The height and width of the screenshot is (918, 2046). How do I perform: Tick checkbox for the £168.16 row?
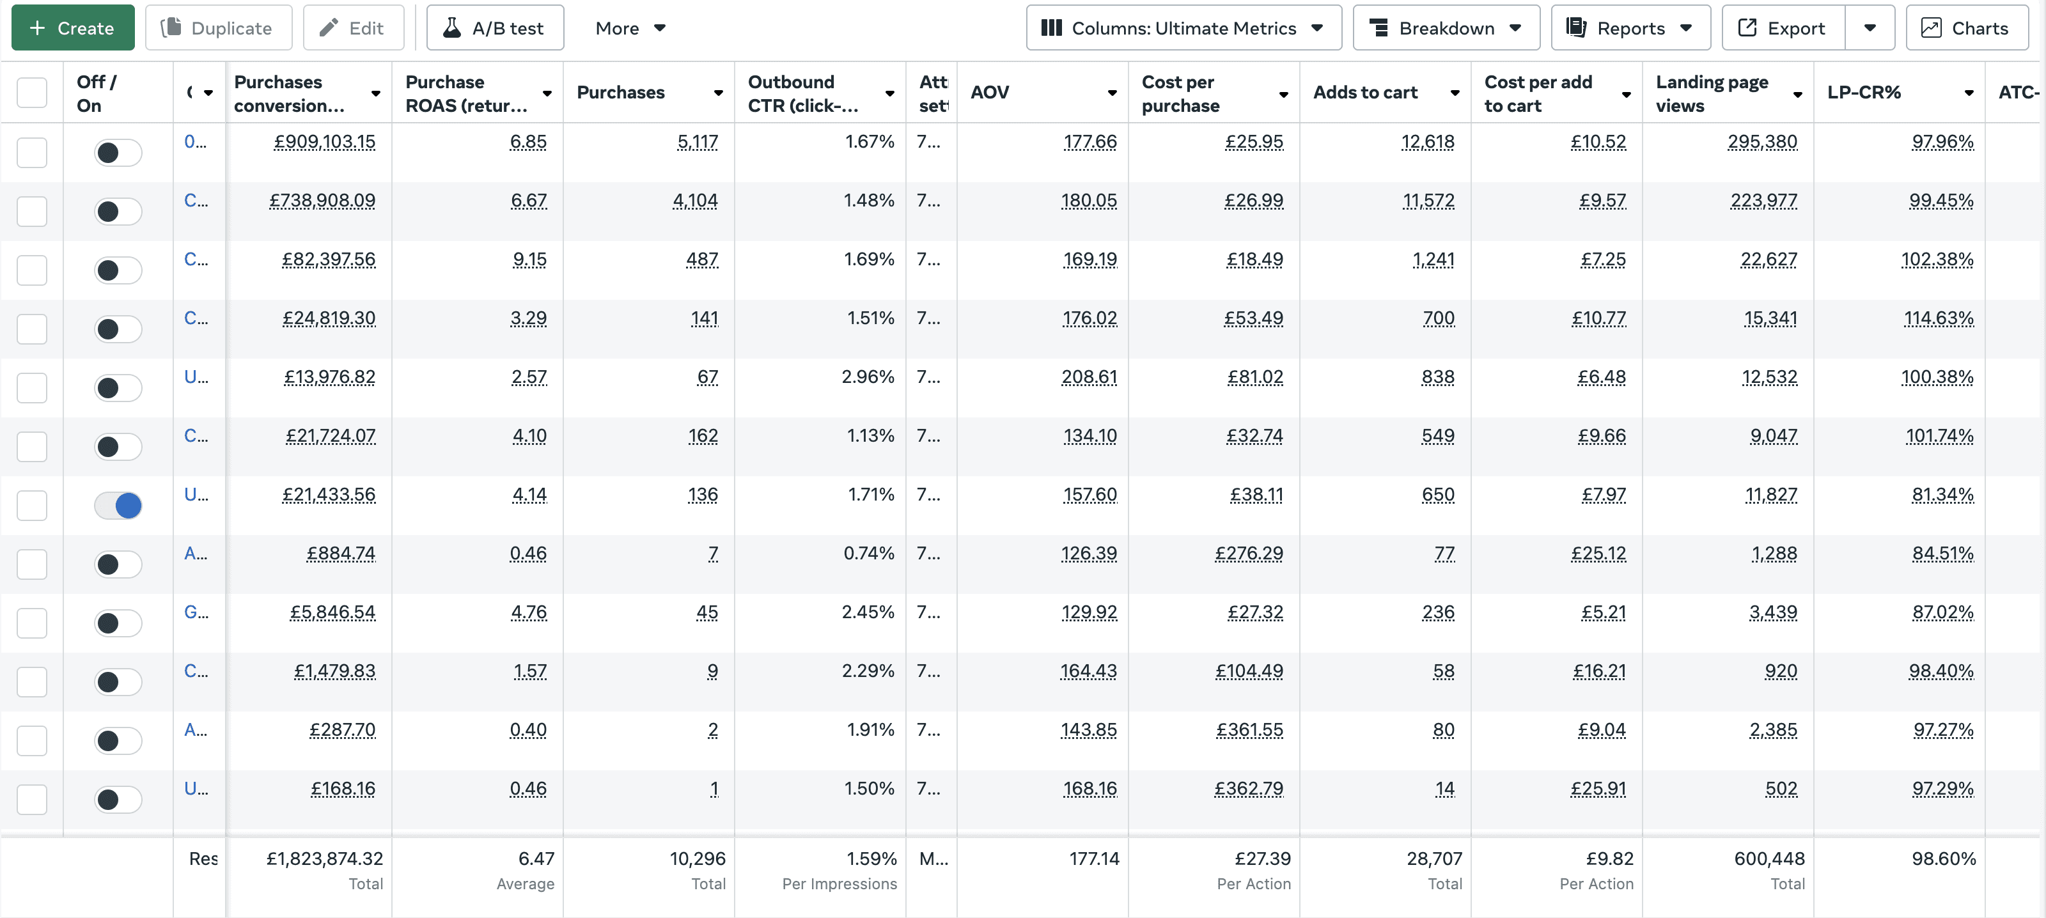(x=32, y=799)
